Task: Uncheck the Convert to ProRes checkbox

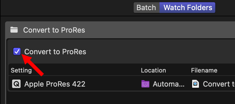Action: (17, 51)
